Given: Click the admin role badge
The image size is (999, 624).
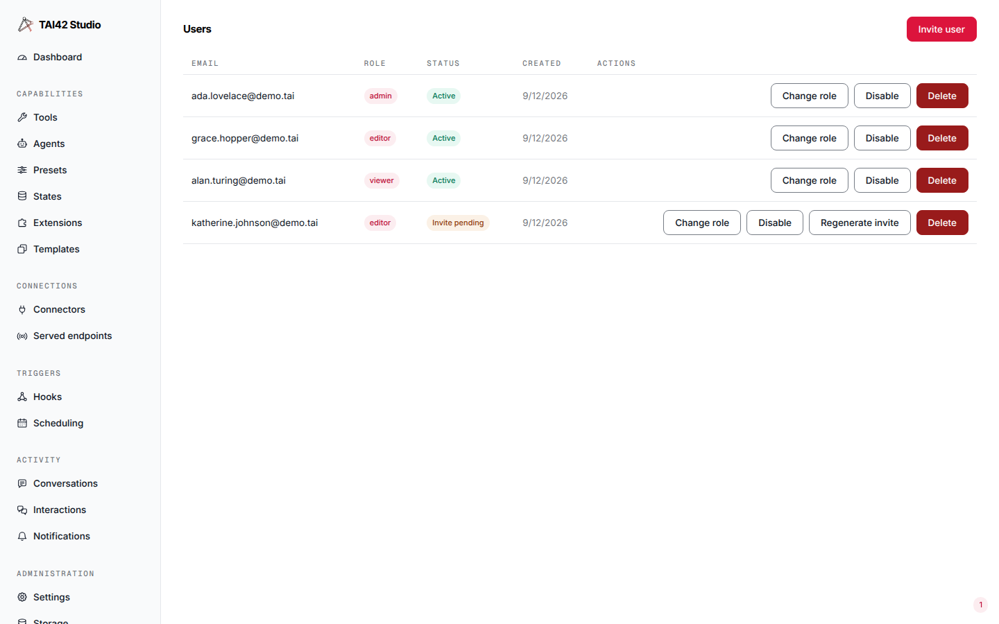Looking at the screenshot, I should point(380,96).
